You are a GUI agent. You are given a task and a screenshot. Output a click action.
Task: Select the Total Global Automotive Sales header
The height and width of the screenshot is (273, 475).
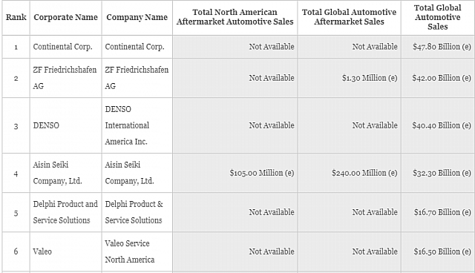pos(437,17)
